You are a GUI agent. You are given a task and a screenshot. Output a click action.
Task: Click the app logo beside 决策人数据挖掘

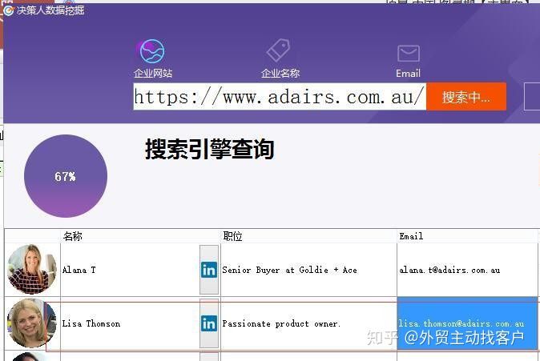click(x=8, y=10)
